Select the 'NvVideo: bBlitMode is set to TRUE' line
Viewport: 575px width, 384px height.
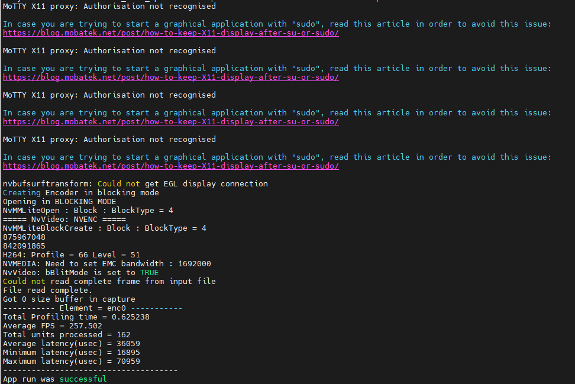click(80, 273)
